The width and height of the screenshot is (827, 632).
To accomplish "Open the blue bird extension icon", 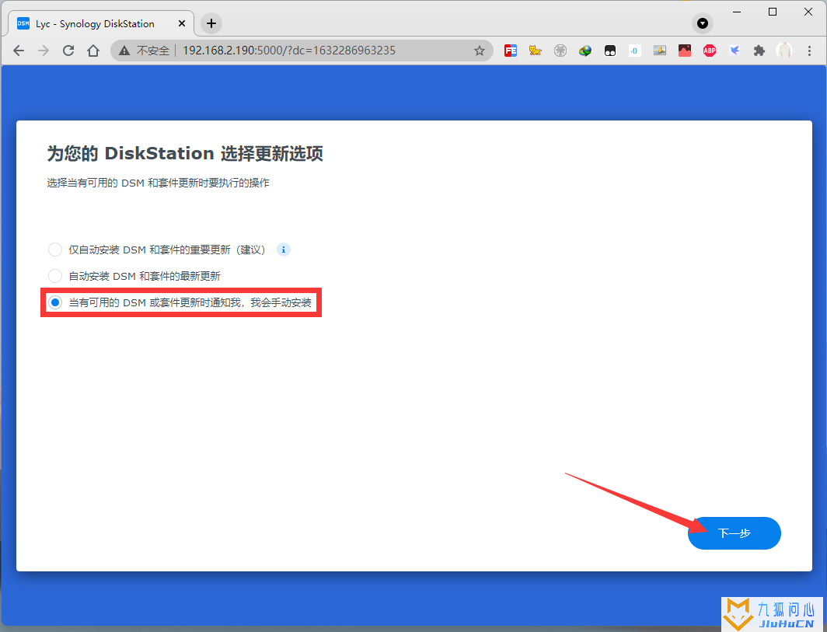I will pos(735,51).
